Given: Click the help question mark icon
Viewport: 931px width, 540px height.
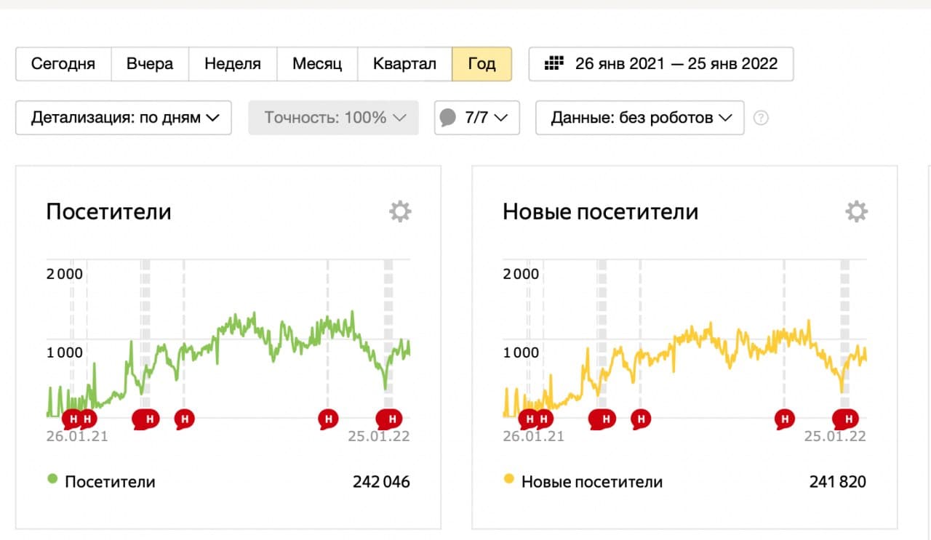Looking at the screenshot, I should coord(761,118).
